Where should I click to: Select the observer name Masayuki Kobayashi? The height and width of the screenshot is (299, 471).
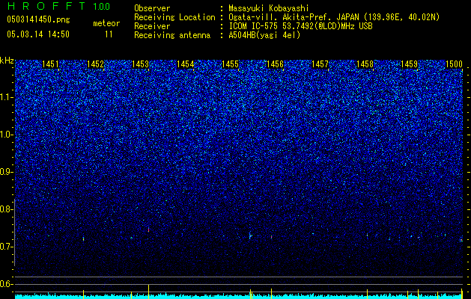point(269,9)
